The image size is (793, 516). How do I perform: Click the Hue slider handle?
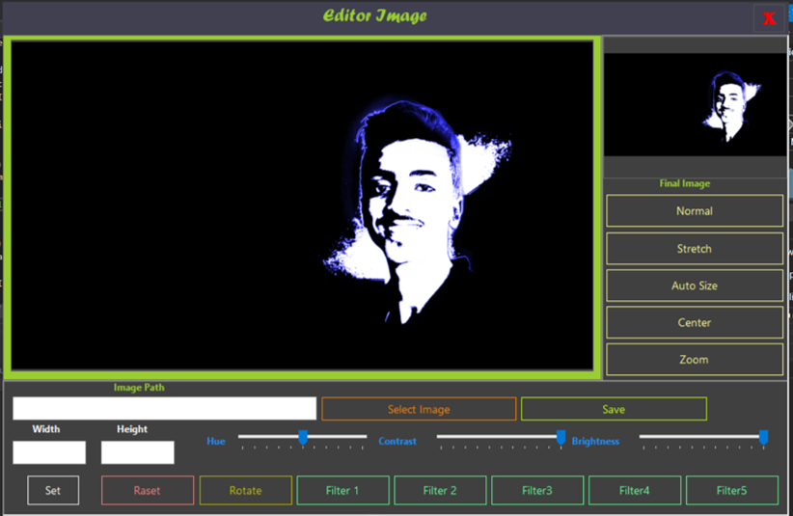click(303, 438)
